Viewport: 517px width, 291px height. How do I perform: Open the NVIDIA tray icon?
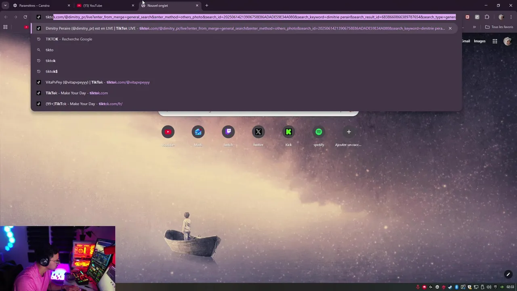[502, 287]
